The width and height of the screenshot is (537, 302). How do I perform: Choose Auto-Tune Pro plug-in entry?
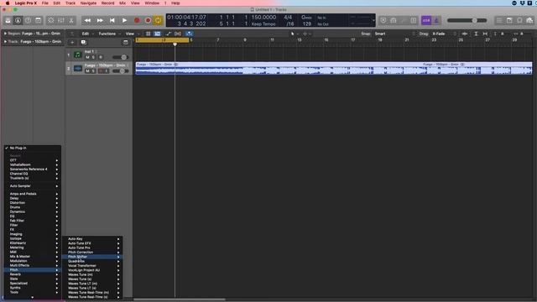point(92,247)
